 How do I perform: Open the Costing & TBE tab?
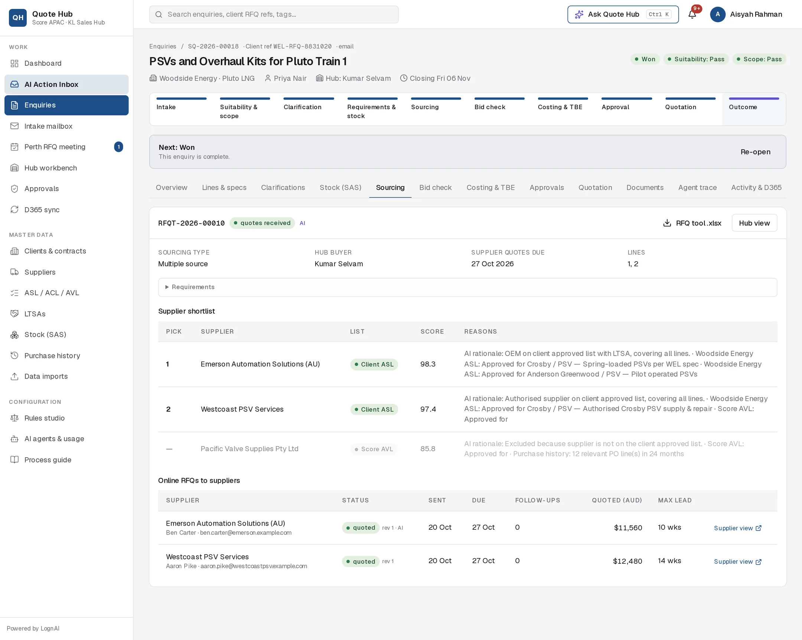[x=490, y=187]
